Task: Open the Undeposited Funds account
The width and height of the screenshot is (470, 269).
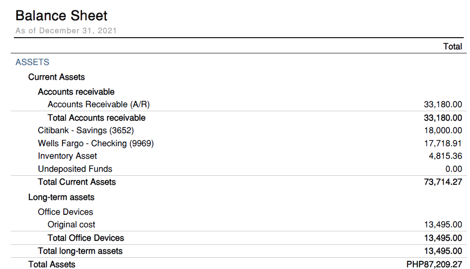Action: [x=75, y=169]
